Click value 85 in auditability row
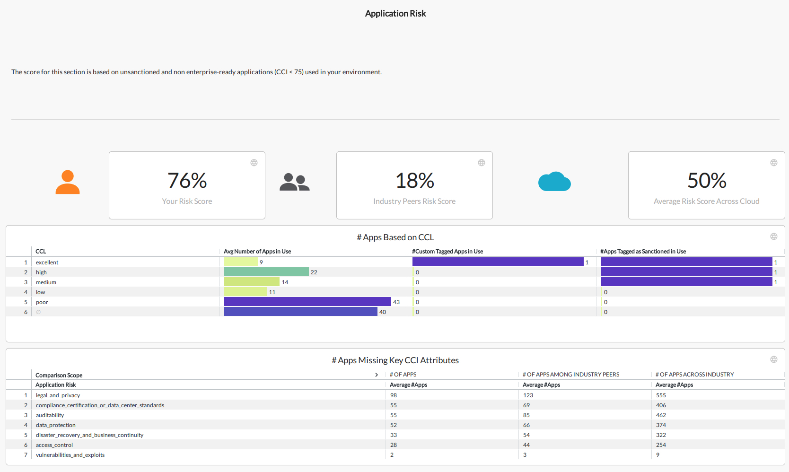This screenshot has width=789, height=472. (x=526, y=415)
